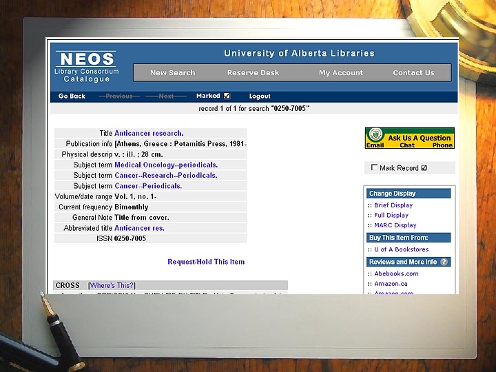The height and width of the screenshot is (372, 496).
Task: Click the CROSS location label
Action: (x=68, y=285)
